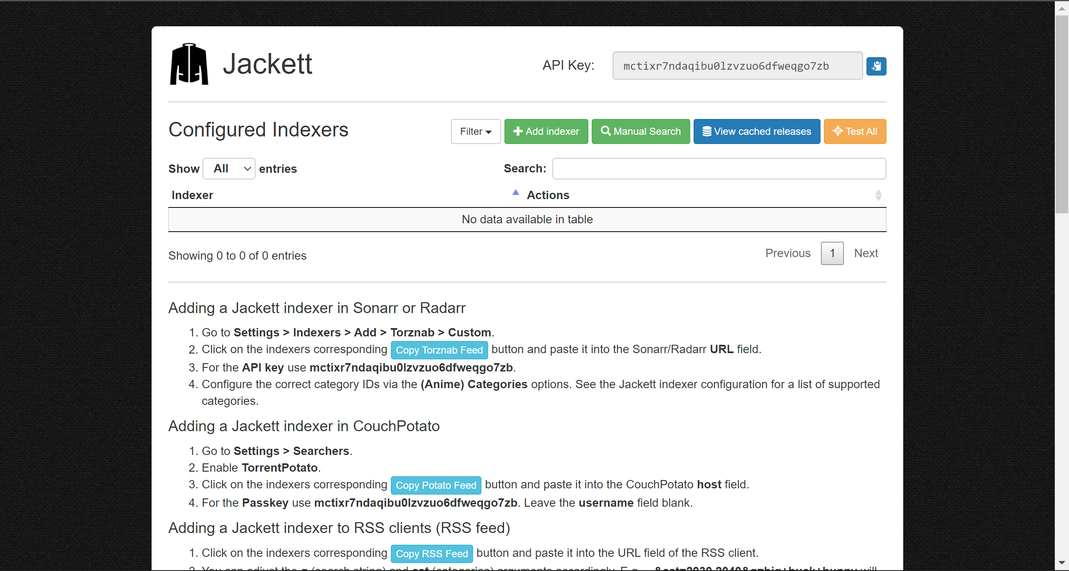Open Manual Search

pyautogui.click(x=641, y=131)
